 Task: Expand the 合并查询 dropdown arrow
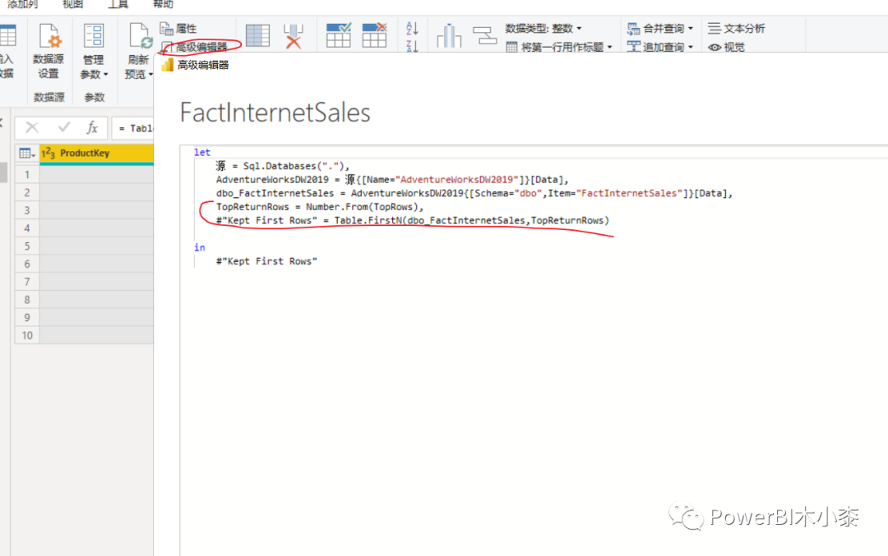click(691, 28)
